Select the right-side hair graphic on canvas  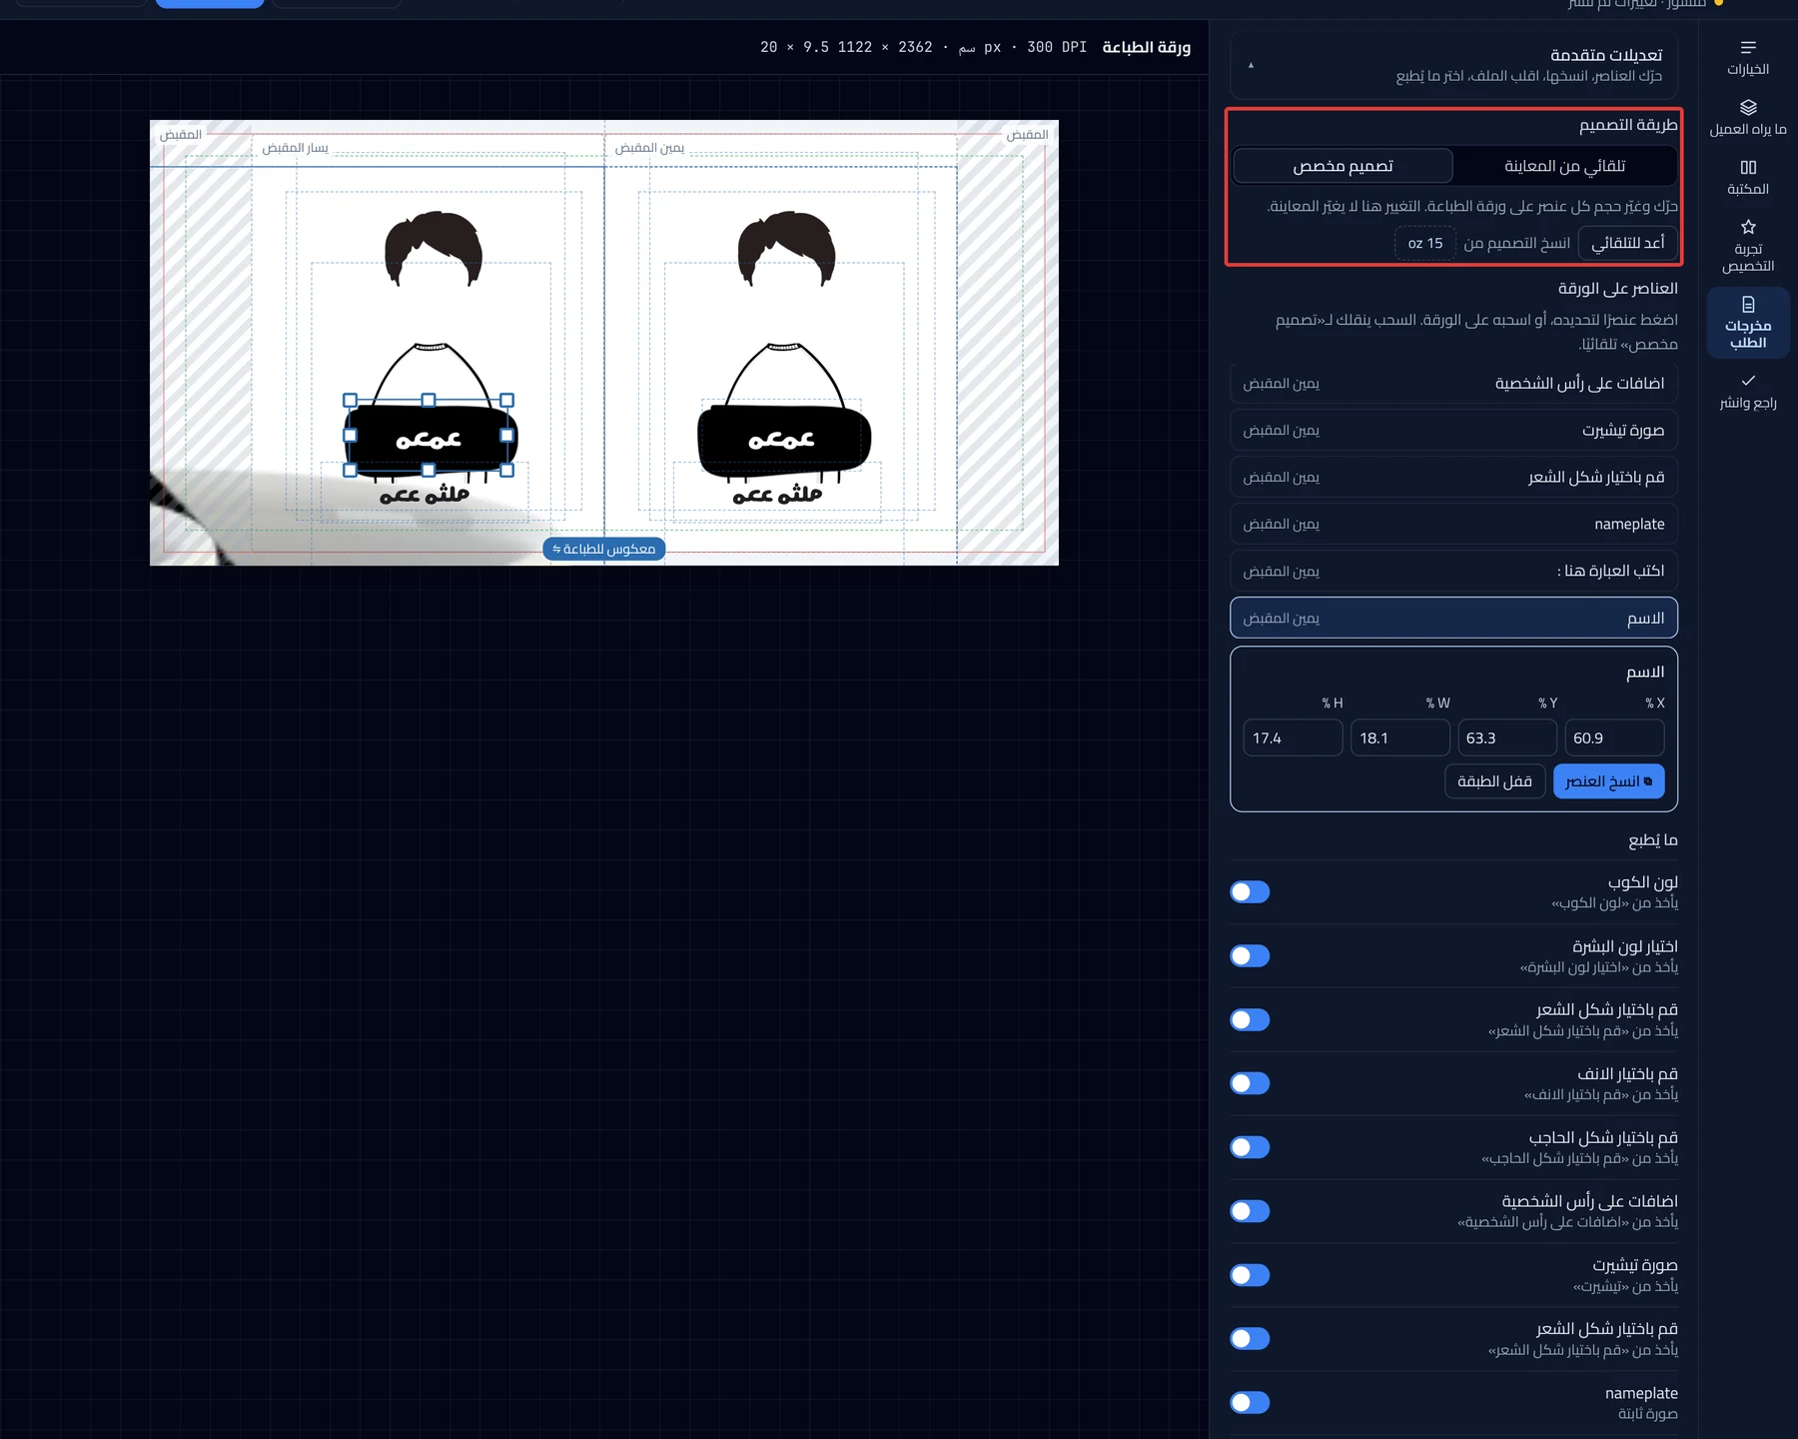[786, 248]
